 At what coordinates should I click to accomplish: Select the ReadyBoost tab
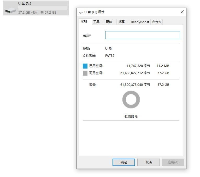tap(140, 22)
